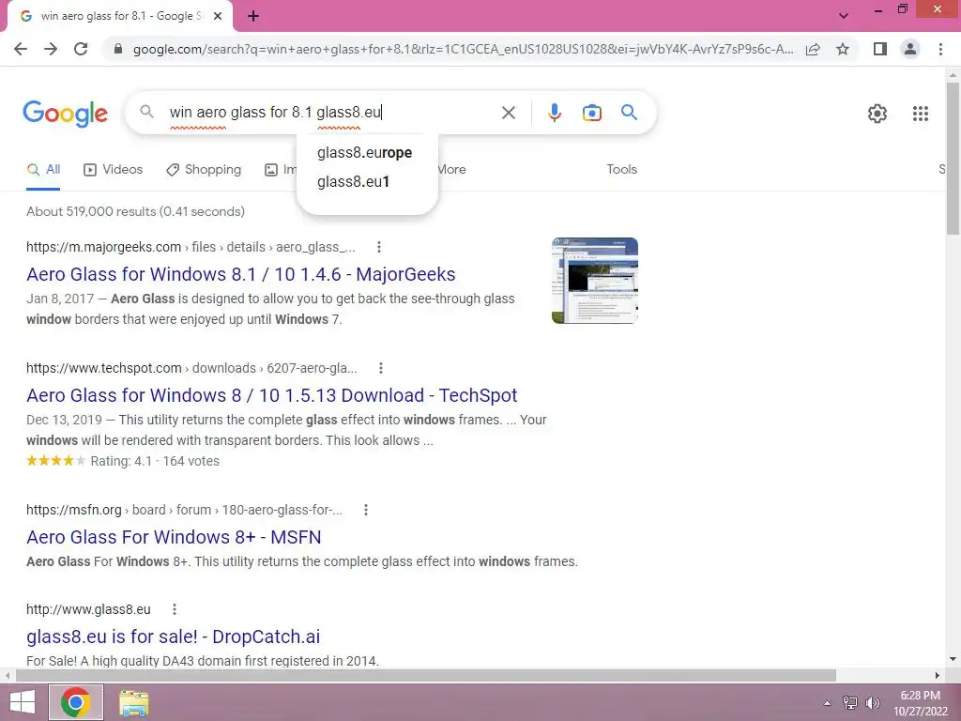Bookmark this page with the star
The image size is (961, 721).
843,49
